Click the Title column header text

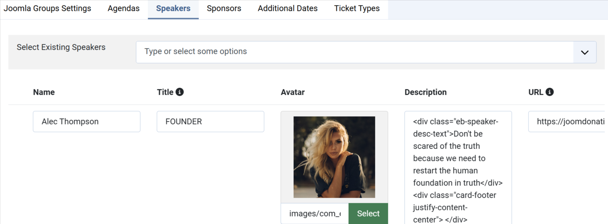[x=165, y=92]
